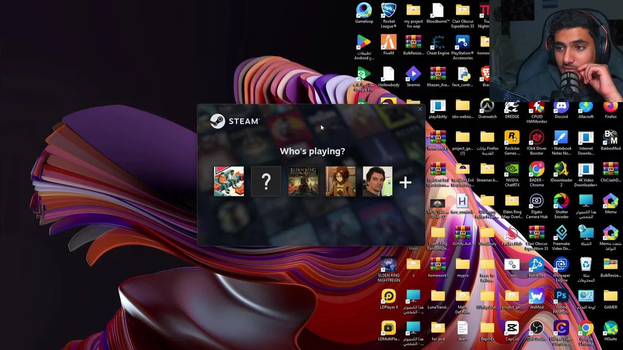Launch Rocket League from the desktop
The height and width of the screenshot is (350, 623).
388,16
